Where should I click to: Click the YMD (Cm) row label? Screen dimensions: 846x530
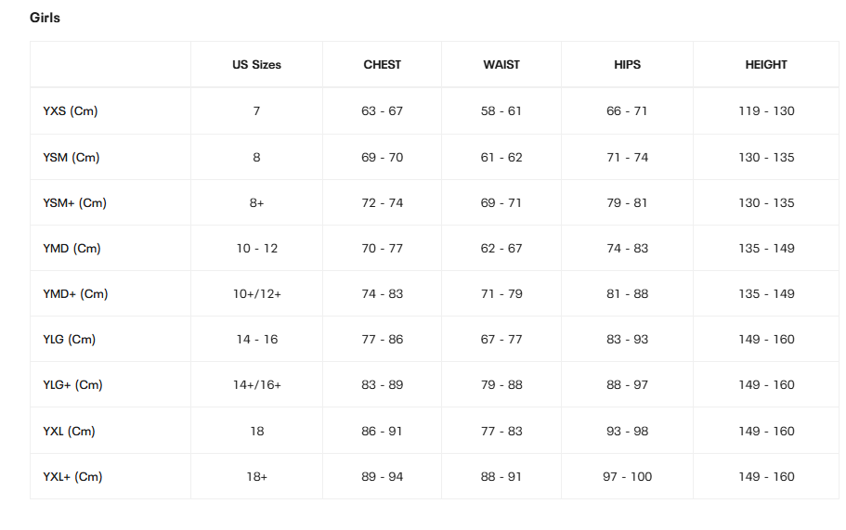pyautogui.click(x=72, y=249)
